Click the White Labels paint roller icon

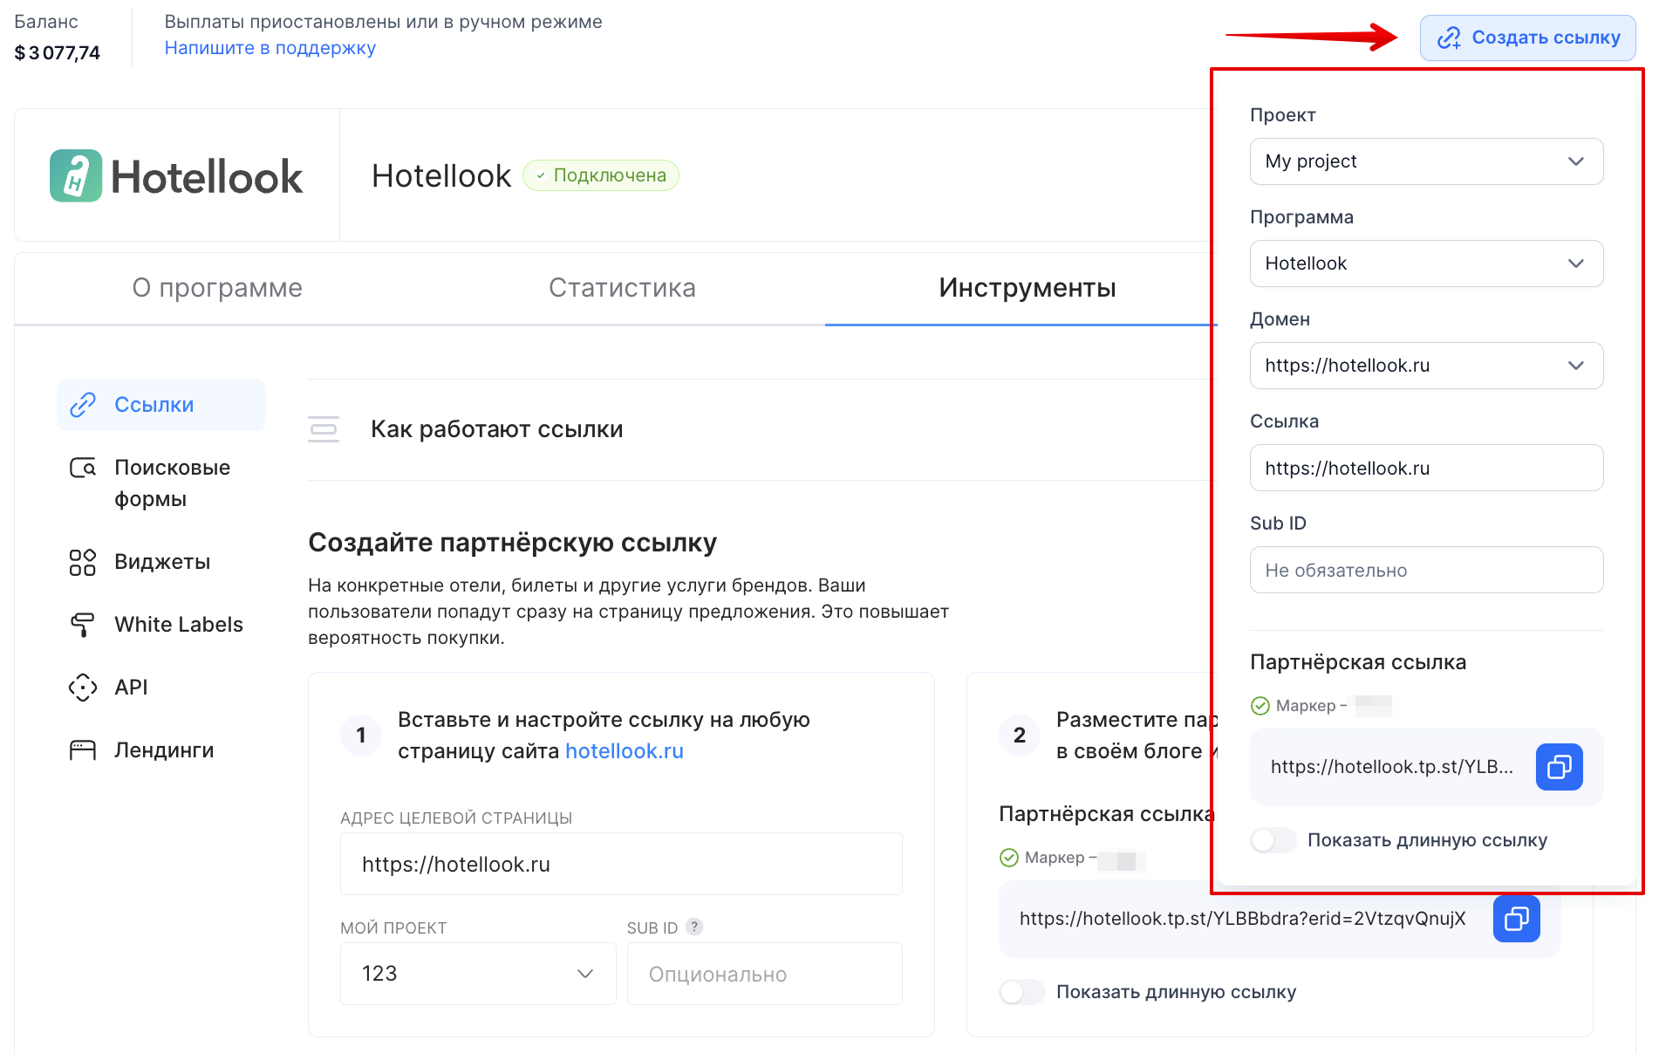pos(83,625)
